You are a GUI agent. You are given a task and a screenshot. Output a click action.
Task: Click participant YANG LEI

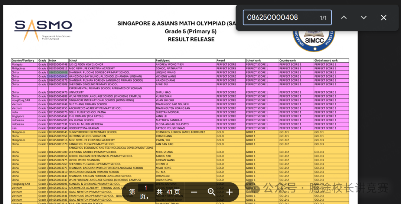162,116
